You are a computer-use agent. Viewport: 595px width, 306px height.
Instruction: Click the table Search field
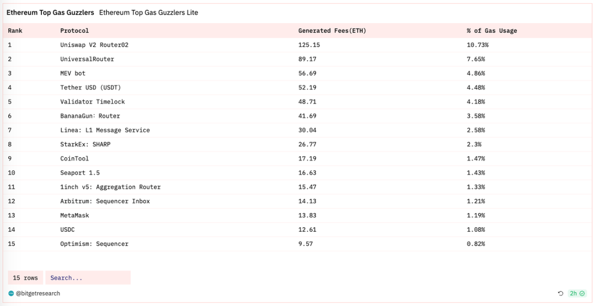tap(88, 278)
